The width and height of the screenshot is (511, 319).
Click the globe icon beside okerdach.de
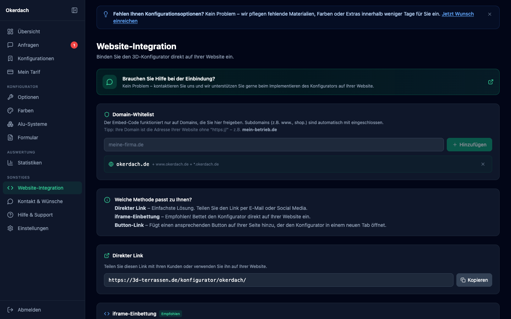111,164
